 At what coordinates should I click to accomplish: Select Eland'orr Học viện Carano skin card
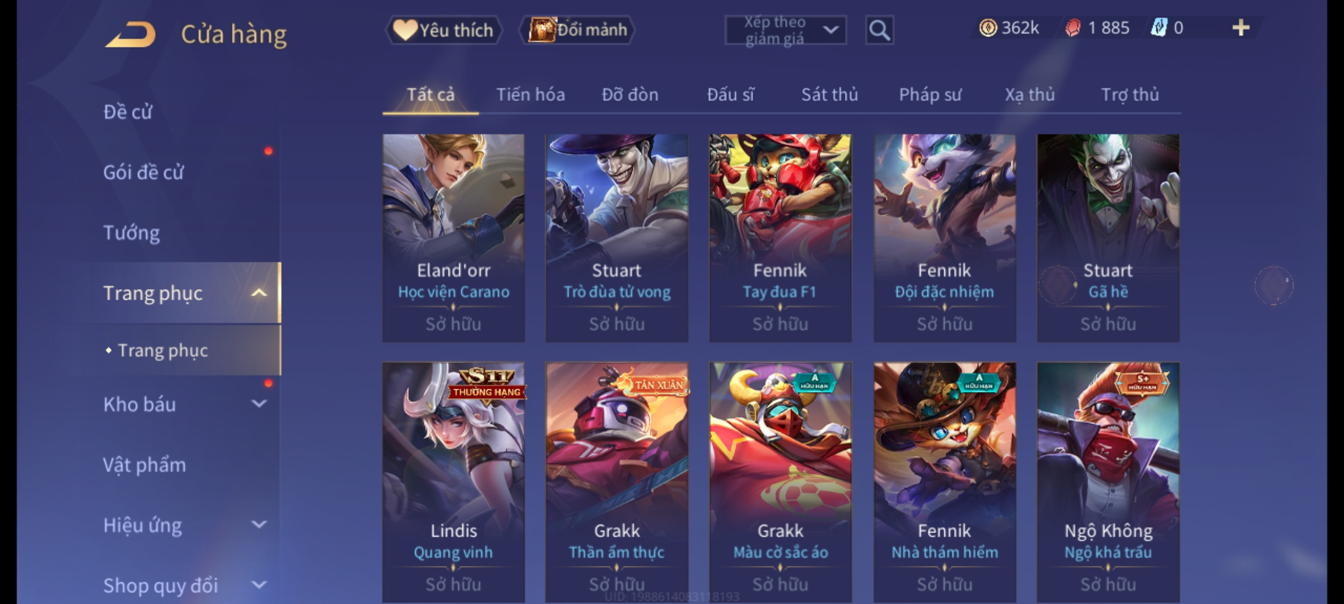click(x=454, y=238)
